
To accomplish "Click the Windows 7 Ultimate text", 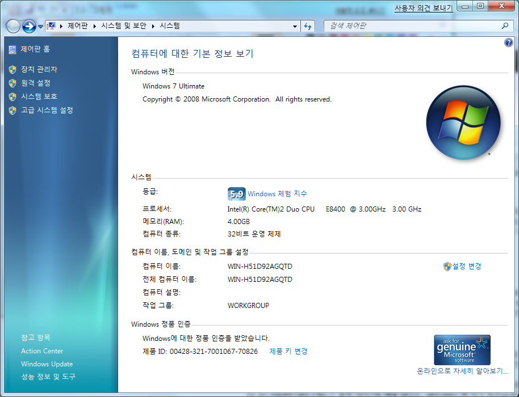I will point(173,86).
